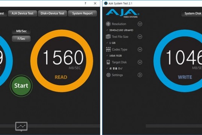Screen dimensions: 202x135
Task: Expand the Resolution dropdown chevron
Action: point(140,24)
